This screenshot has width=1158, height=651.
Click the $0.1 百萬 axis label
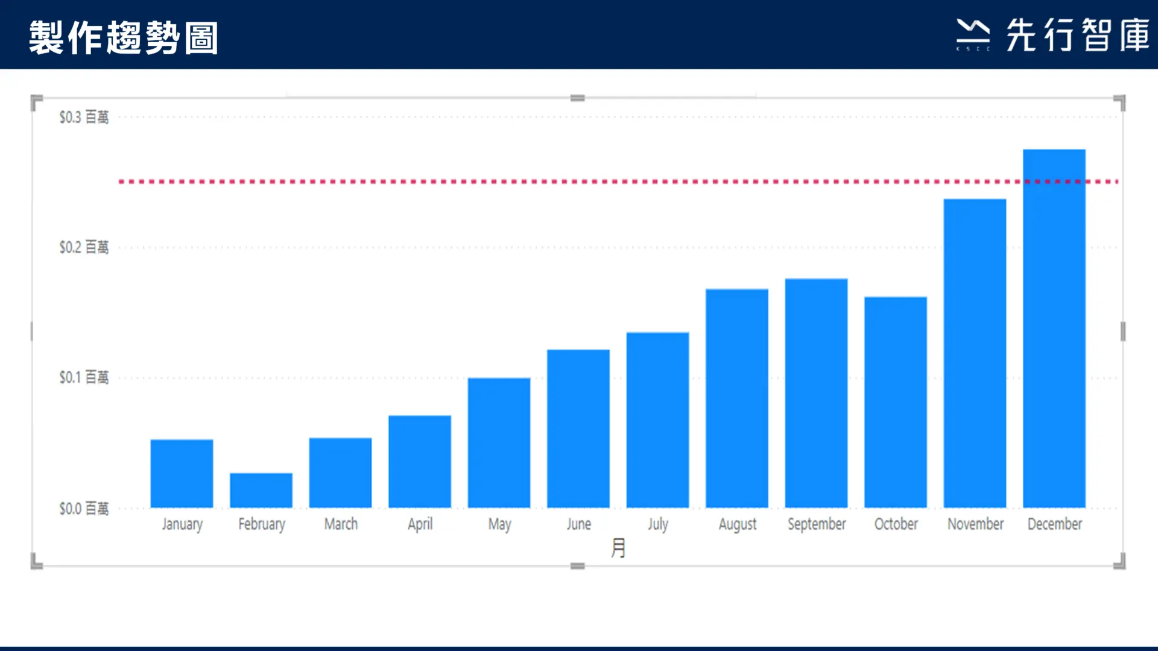pos(84,377)
